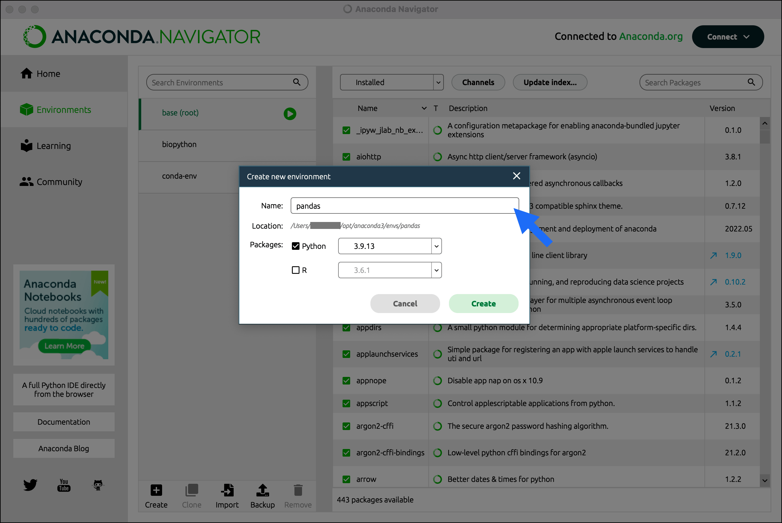The width and height of the screenshot is (782, 523).
Task: Toggle the appnope package checkbox
Action: pos(346,381)
